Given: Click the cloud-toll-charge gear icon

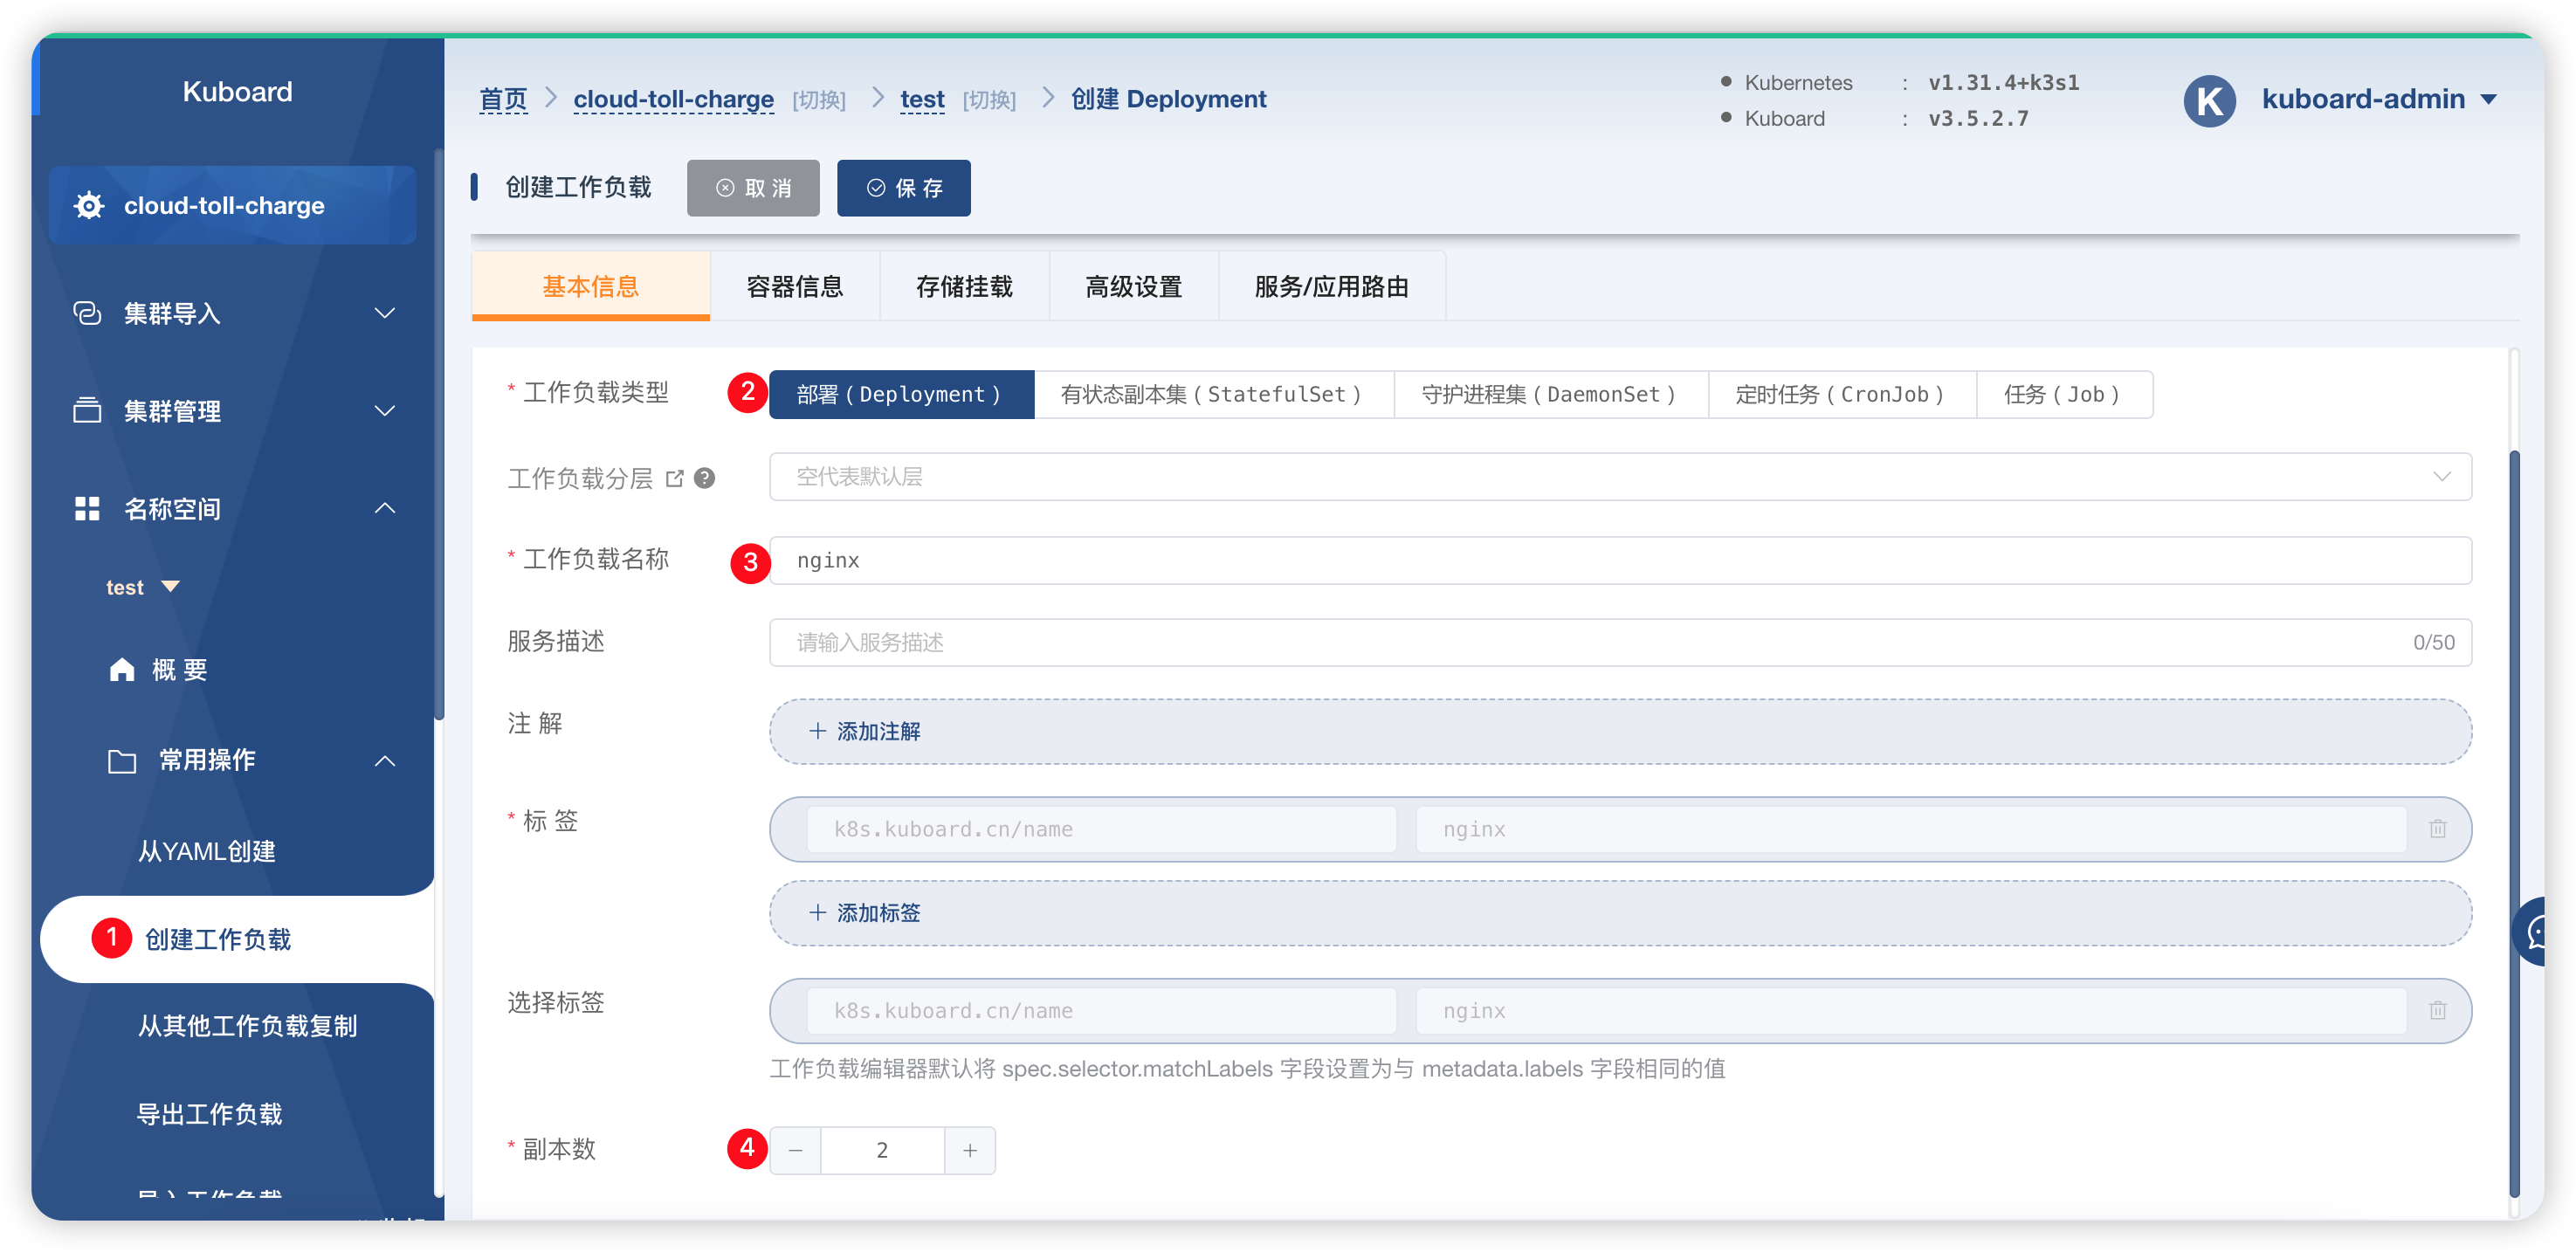Looking at the screenshot, I should pyautogui.click(x=89, y=205).
